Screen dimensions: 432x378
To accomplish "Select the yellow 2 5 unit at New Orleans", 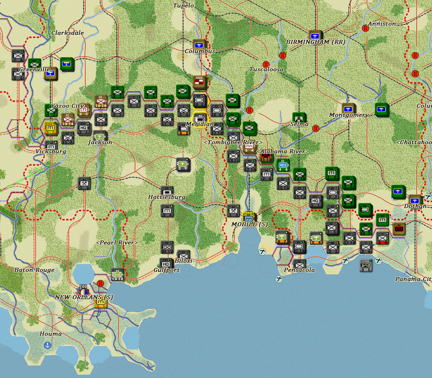I will [x=101, y=303].
